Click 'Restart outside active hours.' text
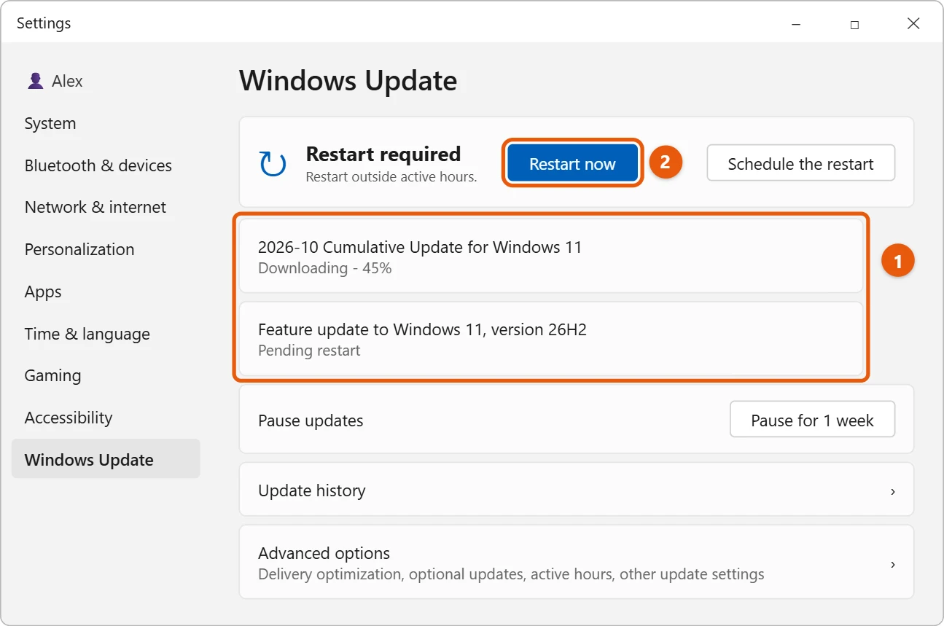Image resolution: width=944 pixels, height=626 pixels. coord(391,176)
